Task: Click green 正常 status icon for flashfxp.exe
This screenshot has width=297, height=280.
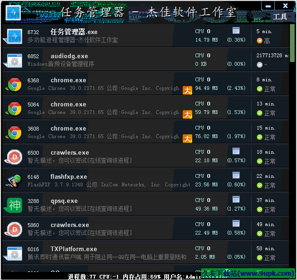Action: coord(260,185)
